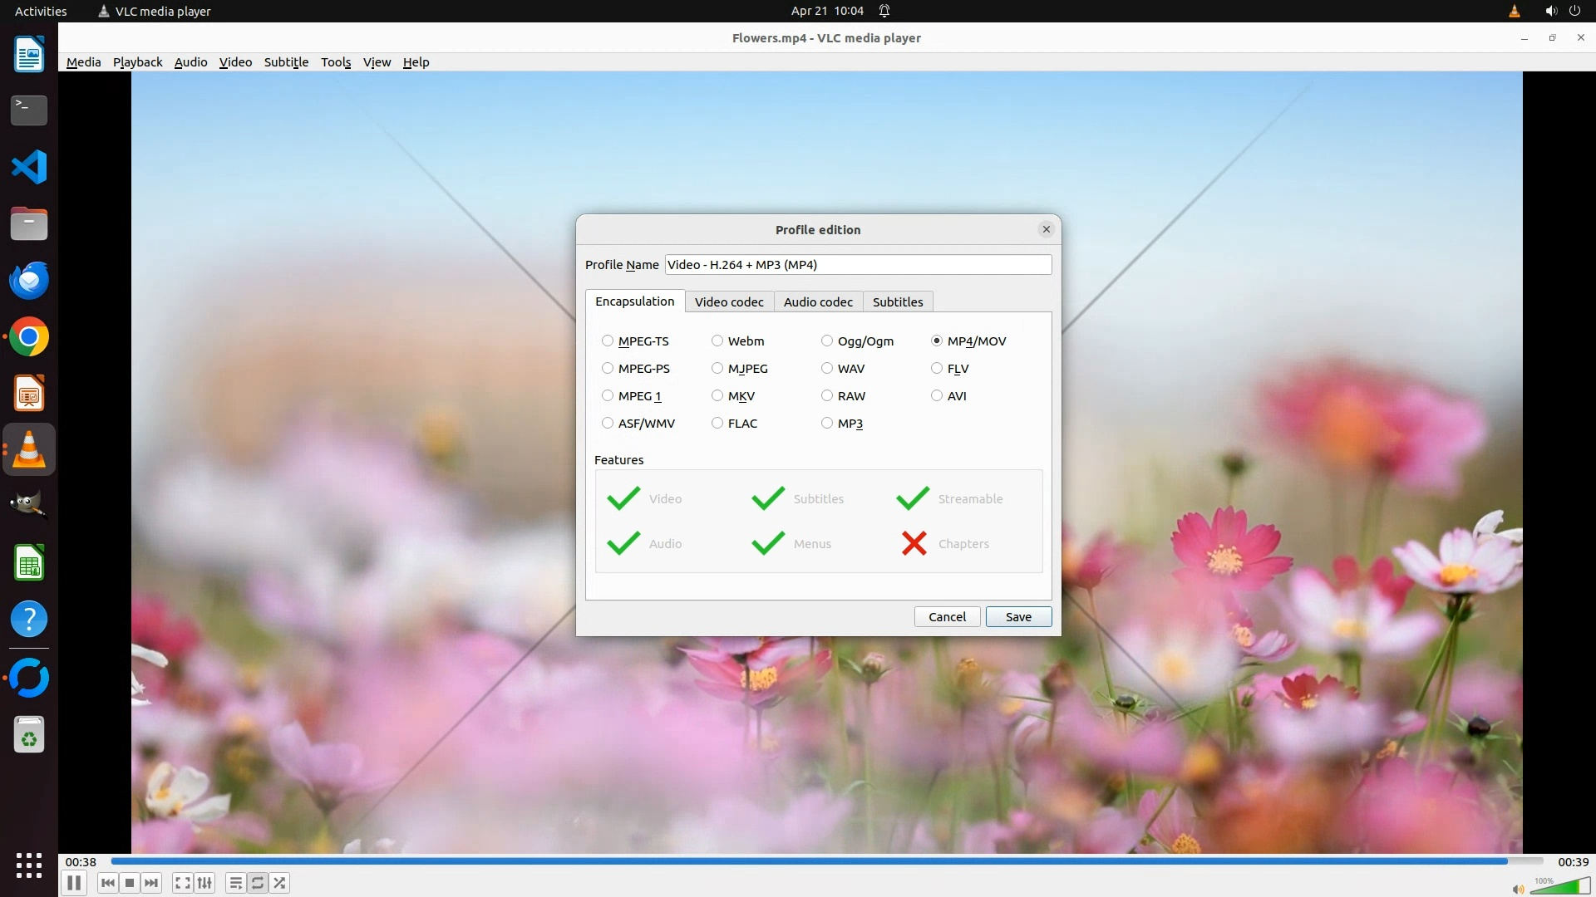Select the AVI encapsulation radio button
The height and width of the screenshot is (897, 1596).
937,396
